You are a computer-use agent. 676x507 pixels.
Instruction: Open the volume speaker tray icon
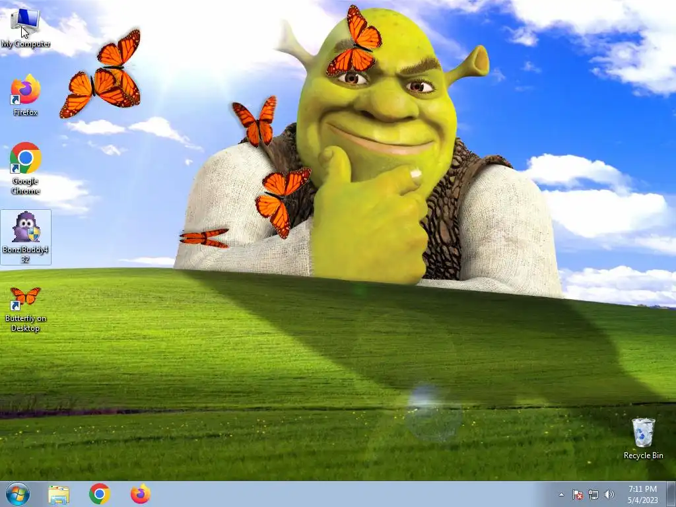pos(609,494)
